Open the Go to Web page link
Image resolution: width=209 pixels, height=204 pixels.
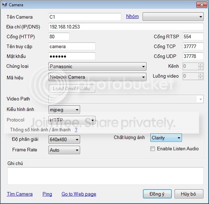coord(79,194)
